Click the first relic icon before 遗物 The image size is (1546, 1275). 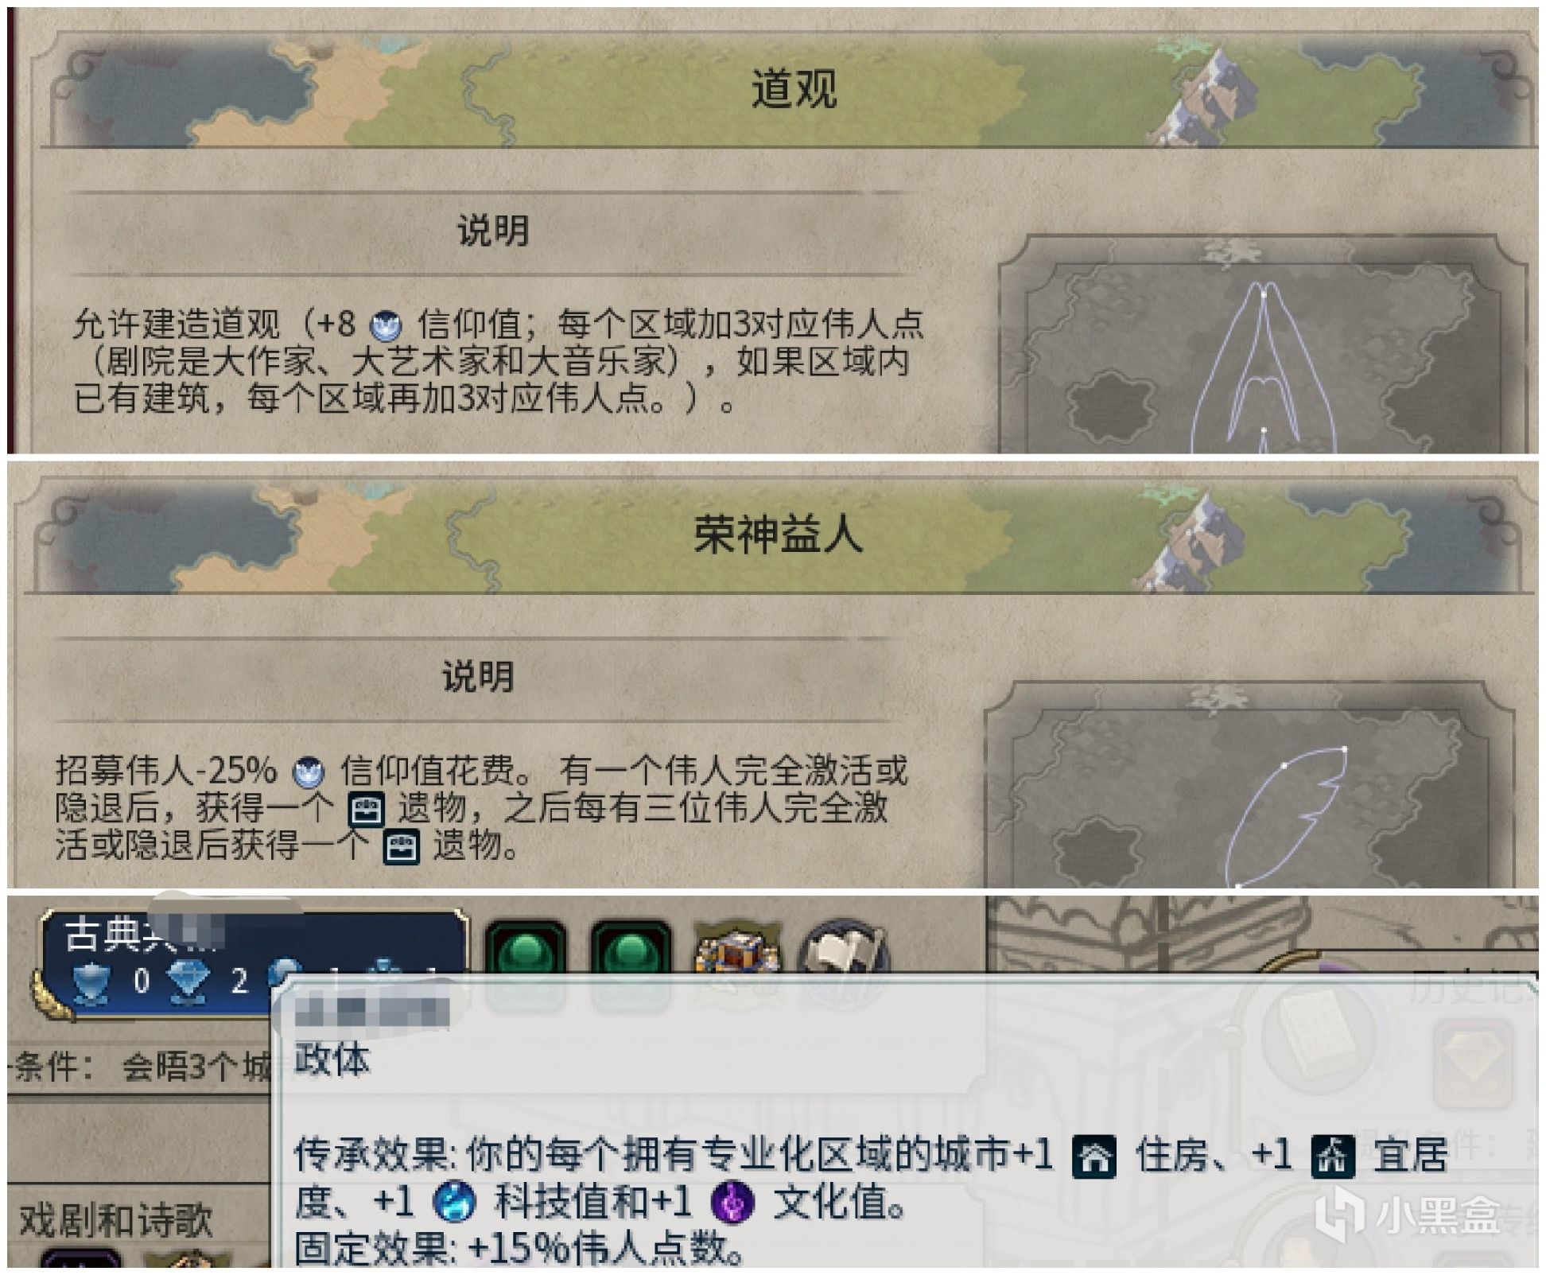click(x=367, y=810)
